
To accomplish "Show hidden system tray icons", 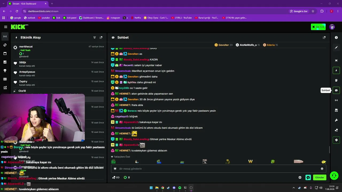I will [294, 188].
